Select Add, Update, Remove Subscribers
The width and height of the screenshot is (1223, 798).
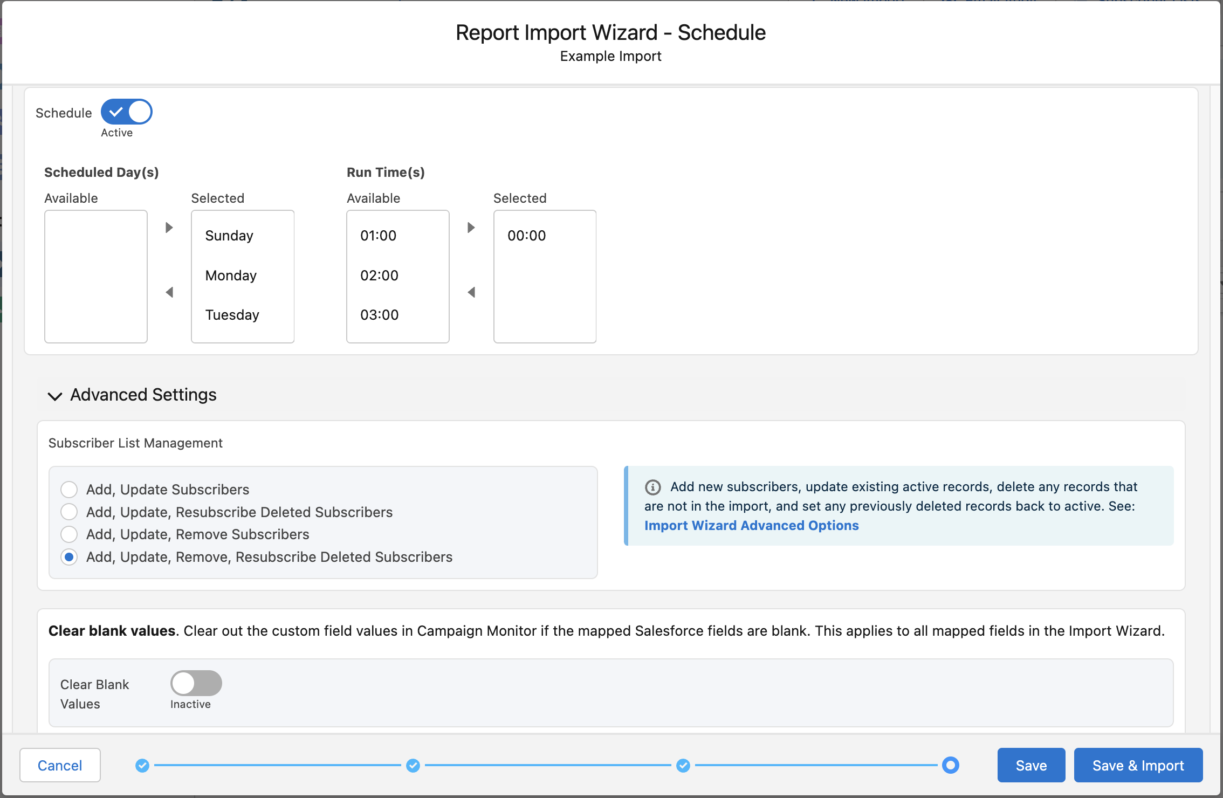click(69, 534)
